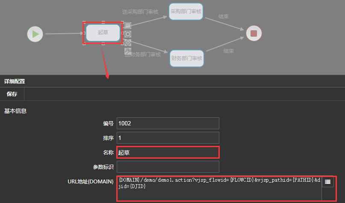Screen dimensions: 345x203
Task: Click the add task node quick icon
Action: [x=128, y=26]
